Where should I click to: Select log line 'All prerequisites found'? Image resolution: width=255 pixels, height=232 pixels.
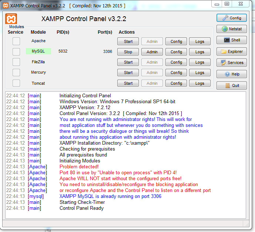pyautogui.click(x=83, y=155)
